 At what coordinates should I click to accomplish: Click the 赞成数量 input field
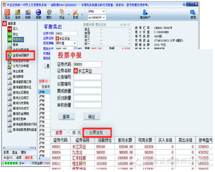pyautogui.click(x=88, y=91)
